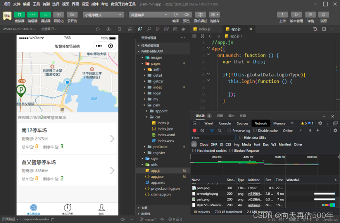This screenshot has width=340, height=223.
Task: Enable the Preserve log checkbox
Action: point(229,131)
